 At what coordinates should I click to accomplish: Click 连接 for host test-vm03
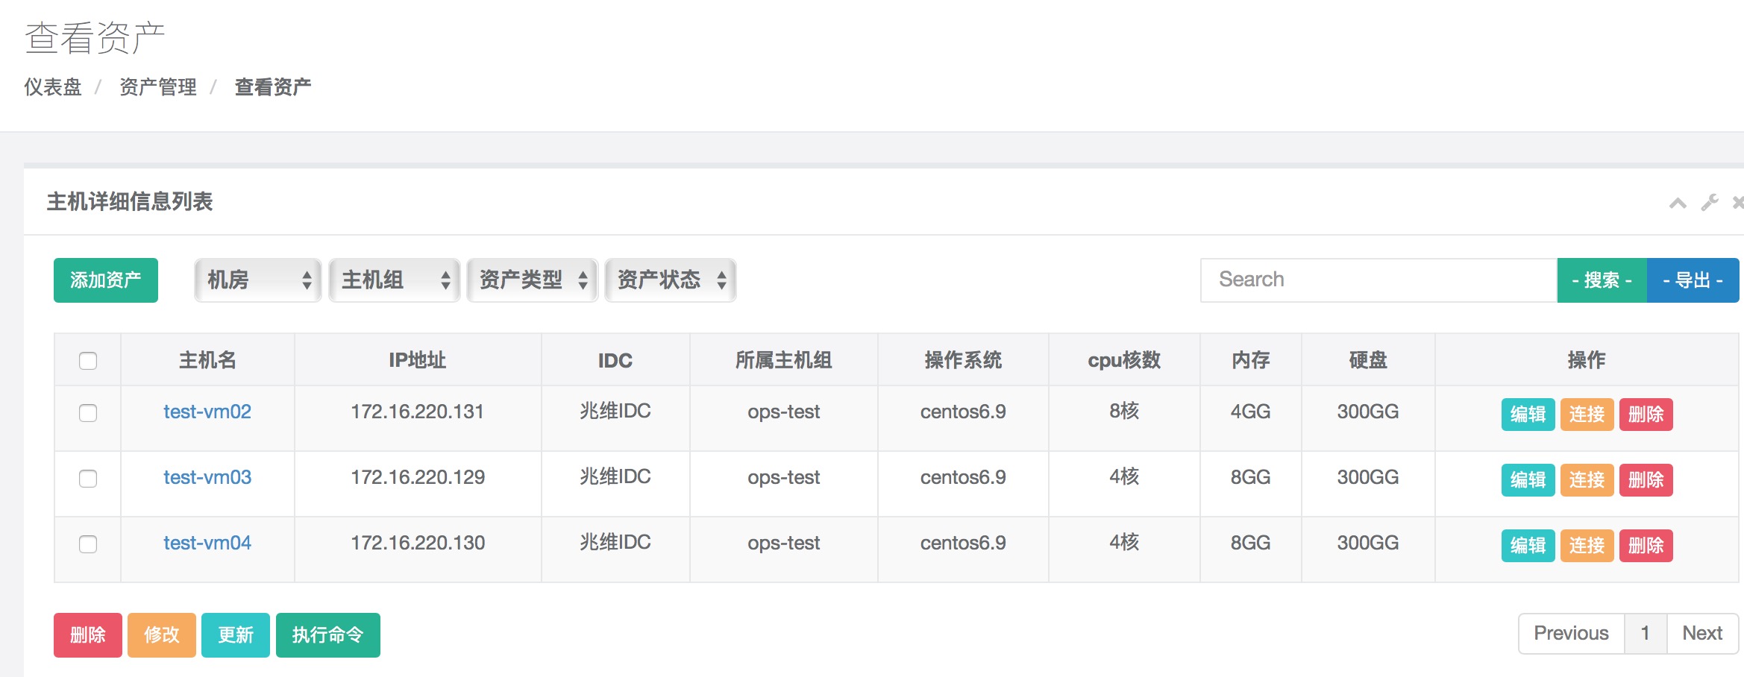coord(1587,480)
